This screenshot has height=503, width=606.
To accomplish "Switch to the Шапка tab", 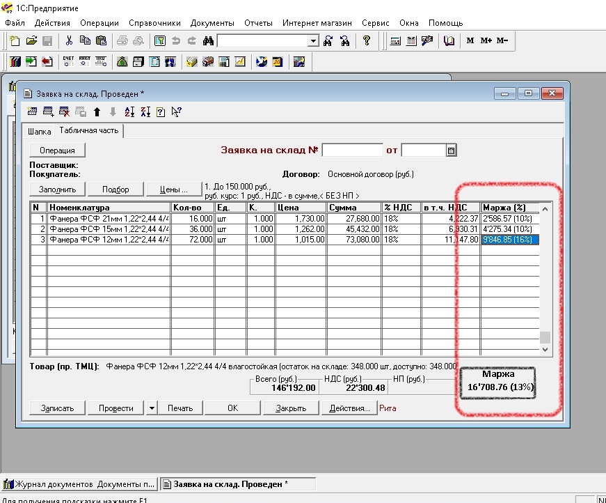I will (40, 132).
